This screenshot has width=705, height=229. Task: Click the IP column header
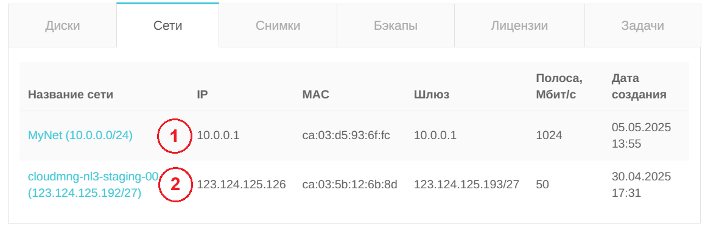pos(202,95)
